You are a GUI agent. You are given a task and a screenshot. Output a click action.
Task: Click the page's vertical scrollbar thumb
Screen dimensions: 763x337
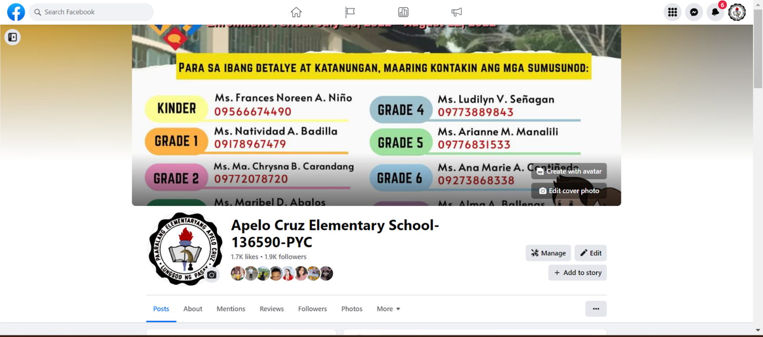coord(758,48)
